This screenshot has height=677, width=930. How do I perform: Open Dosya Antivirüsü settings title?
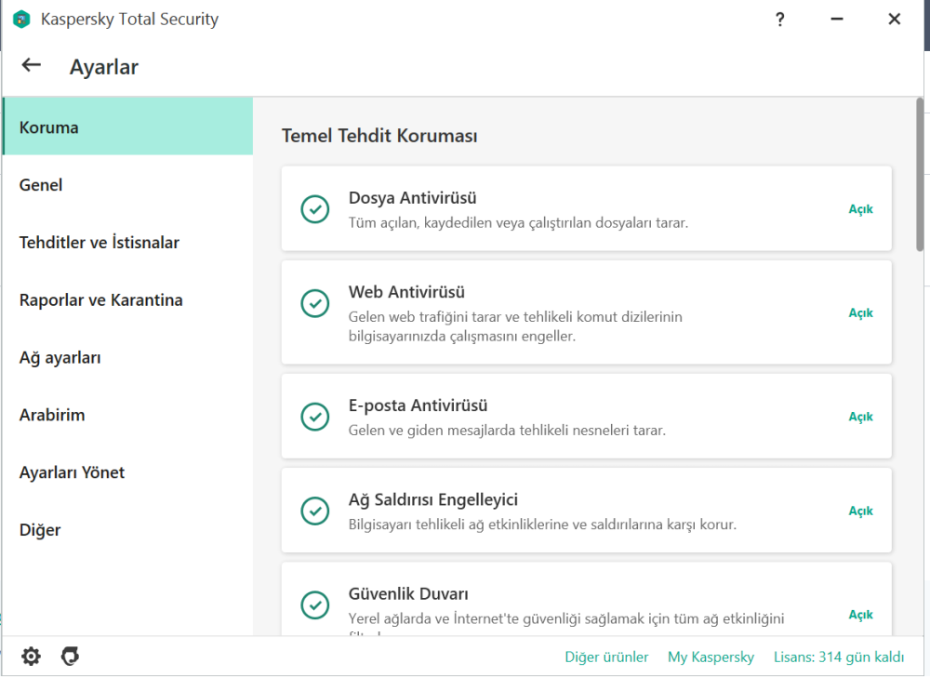point(412,197)
